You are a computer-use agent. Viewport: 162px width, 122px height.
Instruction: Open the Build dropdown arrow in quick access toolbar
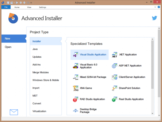14,3
